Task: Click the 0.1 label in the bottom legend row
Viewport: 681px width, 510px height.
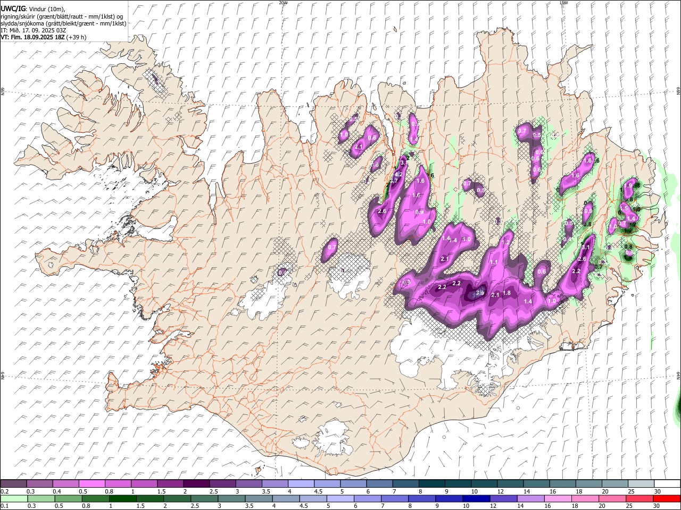Action: (4, 506)
